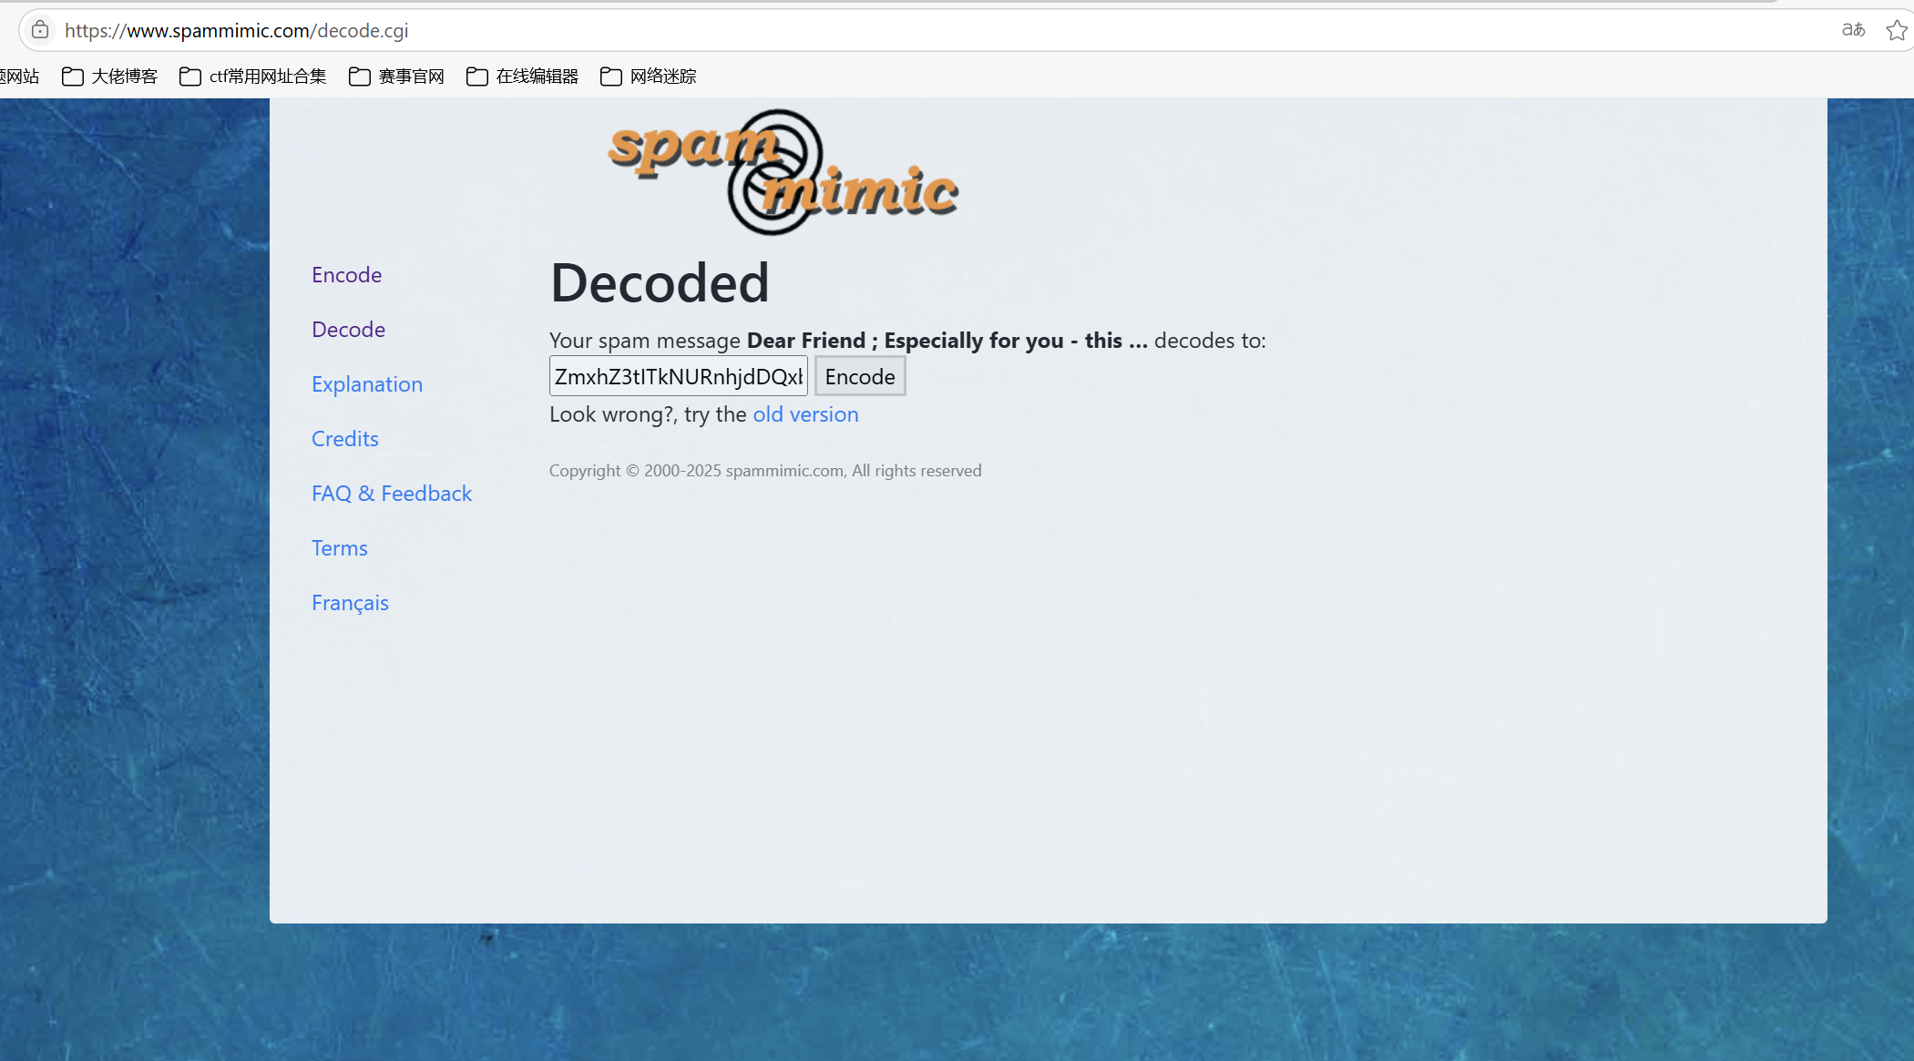Image resolution: width=1914 pixels, height=1061 pixels.
Task: Open the 赛事官网 bookmark folder
Action: (396, 77)
